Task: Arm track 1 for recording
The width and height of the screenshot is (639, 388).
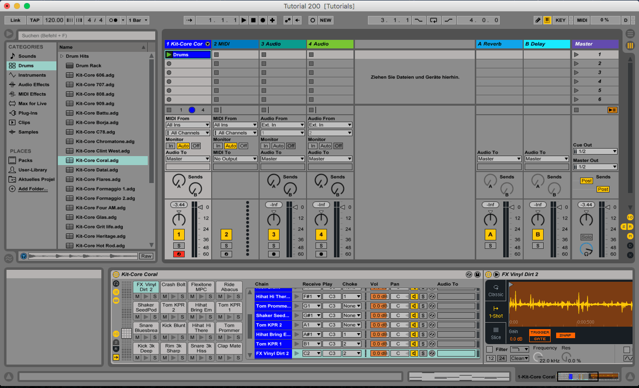Action: click(x=179, y=254)
